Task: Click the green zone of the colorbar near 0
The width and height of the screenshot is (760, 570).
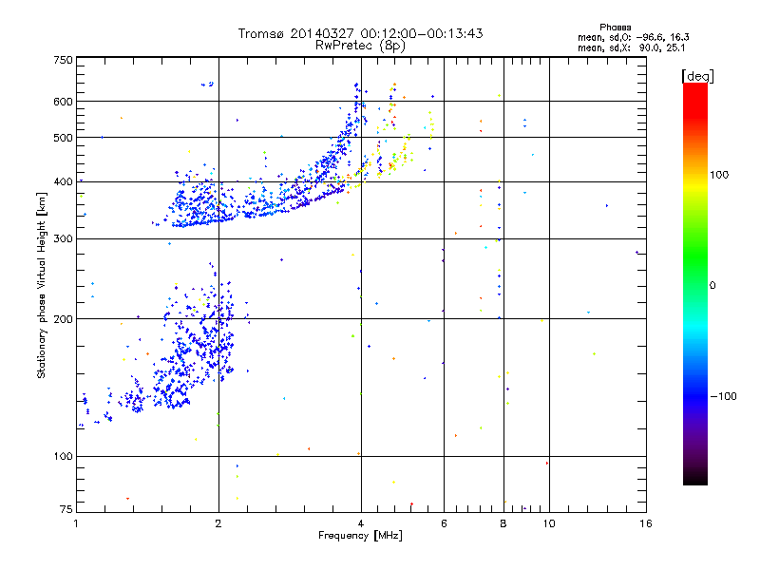Action: [x=695, y=272]
